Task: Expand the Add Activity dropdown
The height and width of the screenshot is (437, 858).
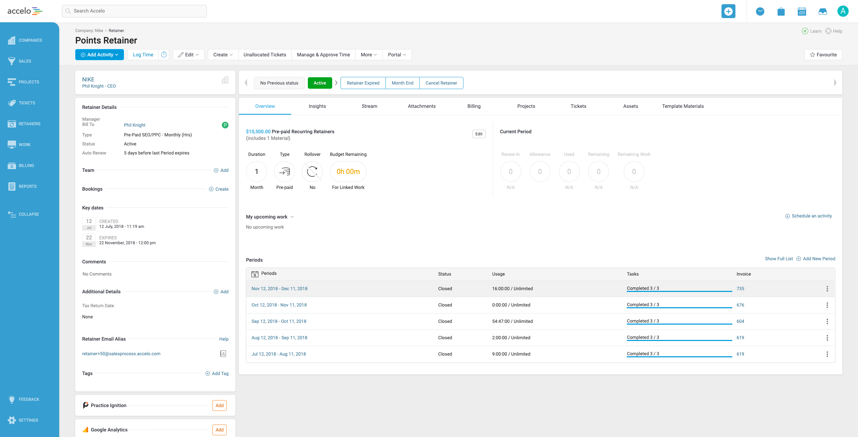Action: click(100, 55)
